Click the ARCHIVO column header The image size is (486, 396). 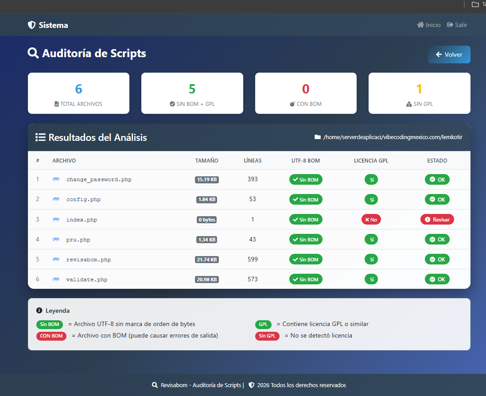coord(64,160)
